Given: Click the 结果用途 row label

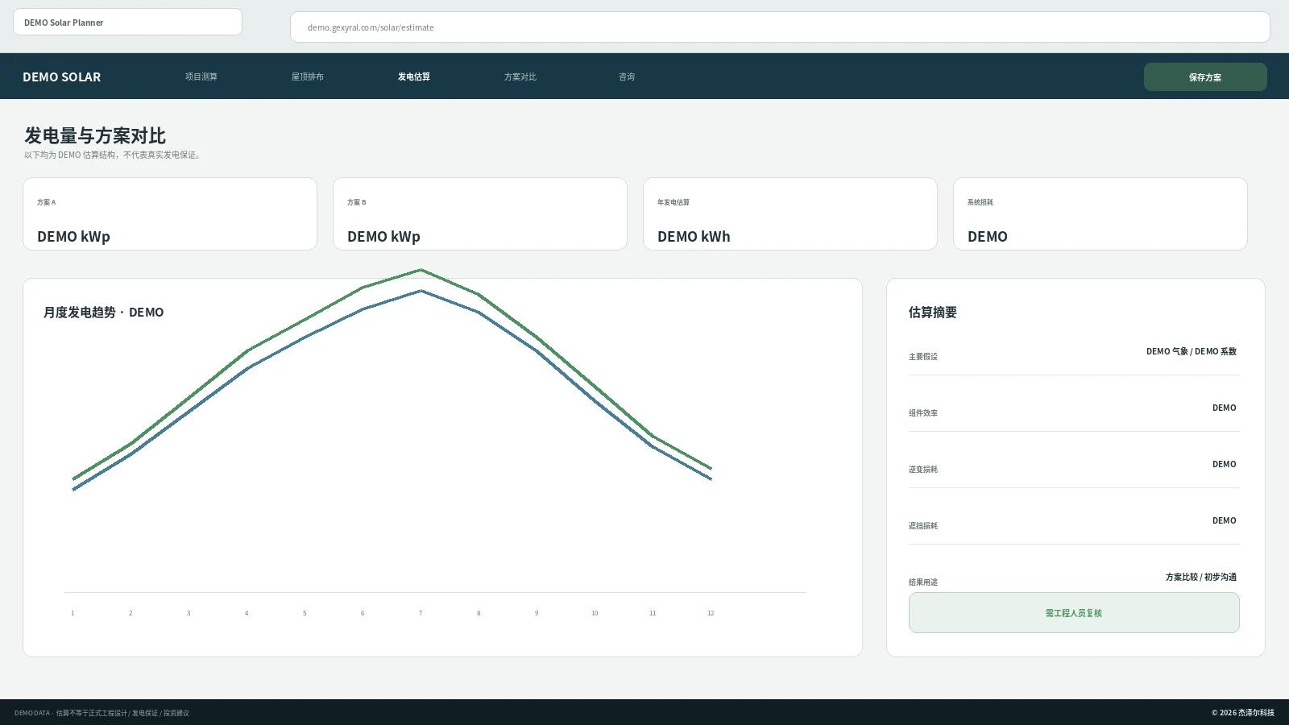Looking at the screenshot, I should pos(923,582).
